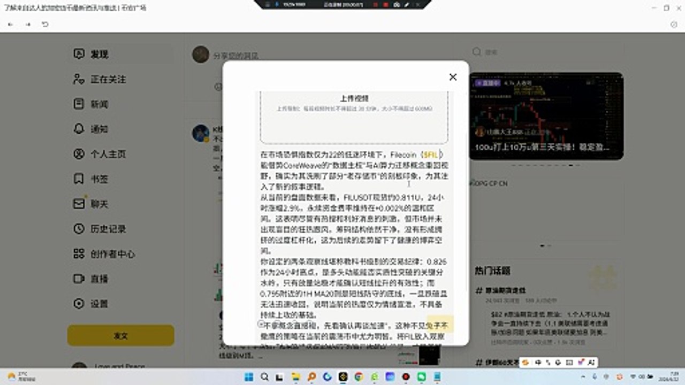Click the recorder pencil annotate icon
The image size is (685, 385).
pos(407,4)
